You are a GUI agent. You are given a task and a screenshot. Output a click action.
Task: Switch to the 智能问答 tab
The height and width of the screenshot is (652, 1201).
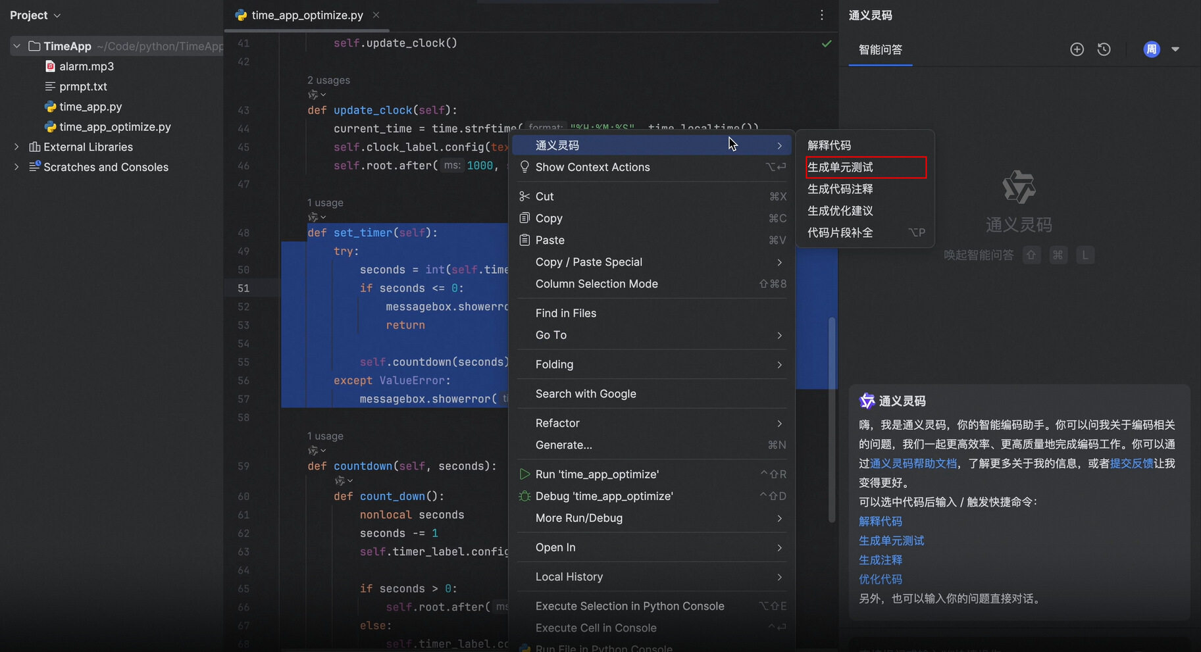coord(881,50)
